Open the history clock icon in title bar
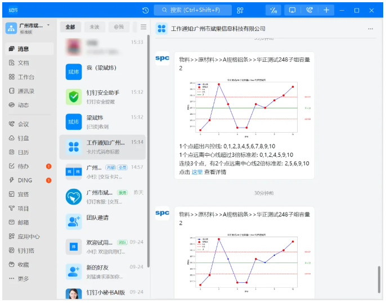Screen dimensions: 386x303 [146, 10]
